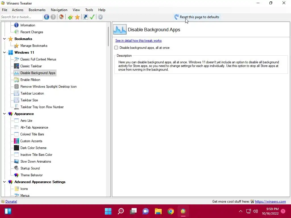Select Colored Title Bars tree item

[32, 134]
